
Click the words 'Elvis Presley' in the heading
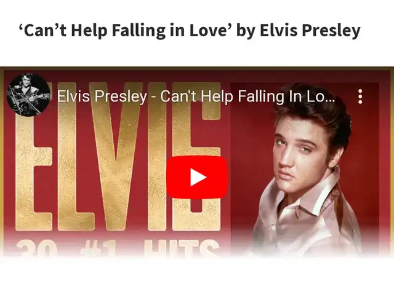tap(310, 31)
